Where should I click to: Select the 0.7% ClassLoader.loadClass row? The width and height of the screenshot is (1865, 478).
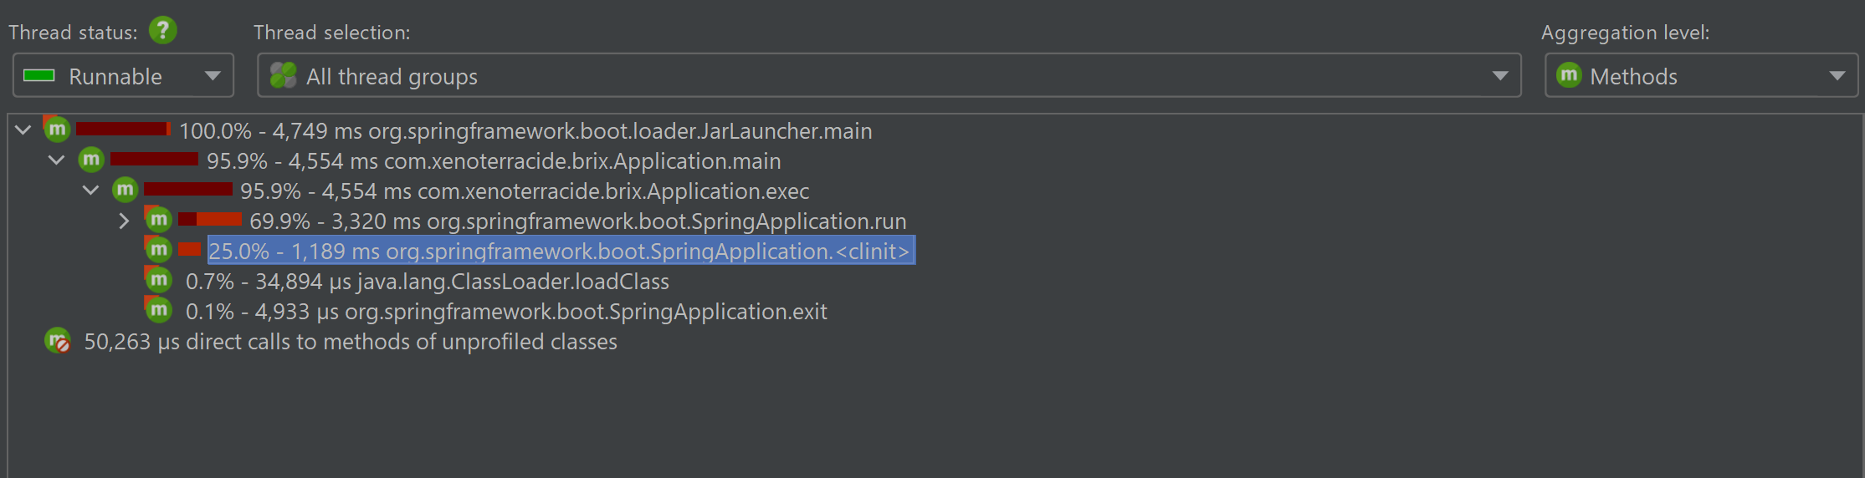(x=428, y=282)
